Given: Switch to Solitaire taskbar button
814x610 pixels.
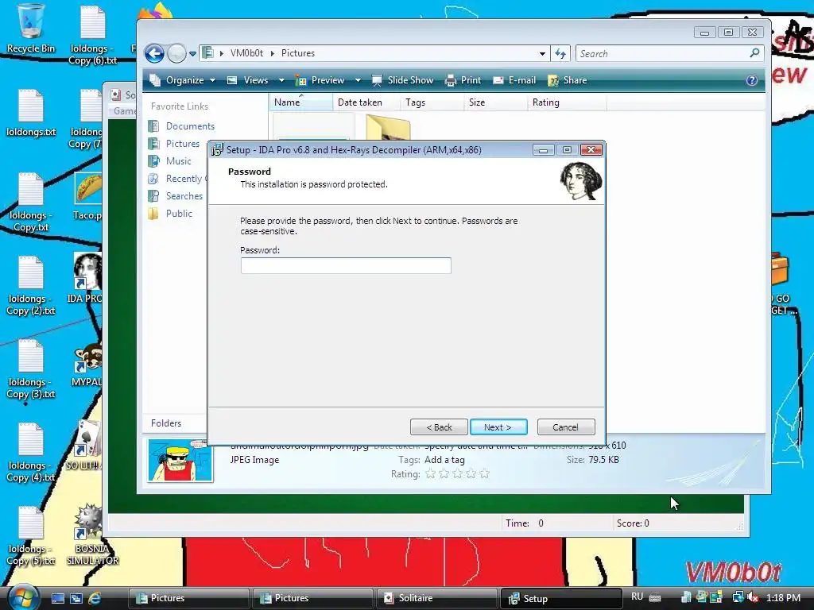Looking at the screenshot, I should point(436,598).
